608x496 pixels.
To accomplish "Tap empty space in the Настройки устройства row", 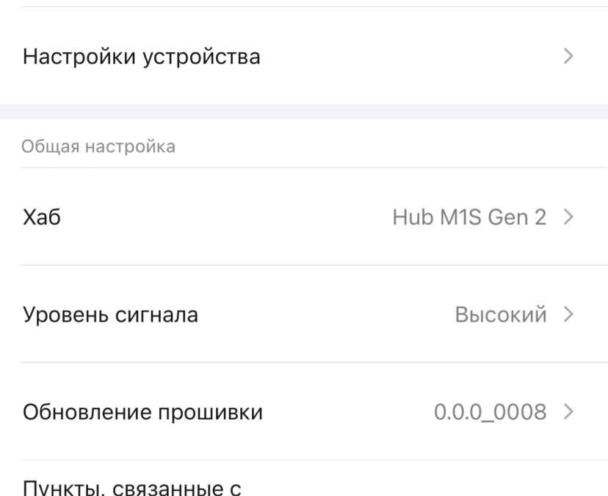I will [404, 57].
